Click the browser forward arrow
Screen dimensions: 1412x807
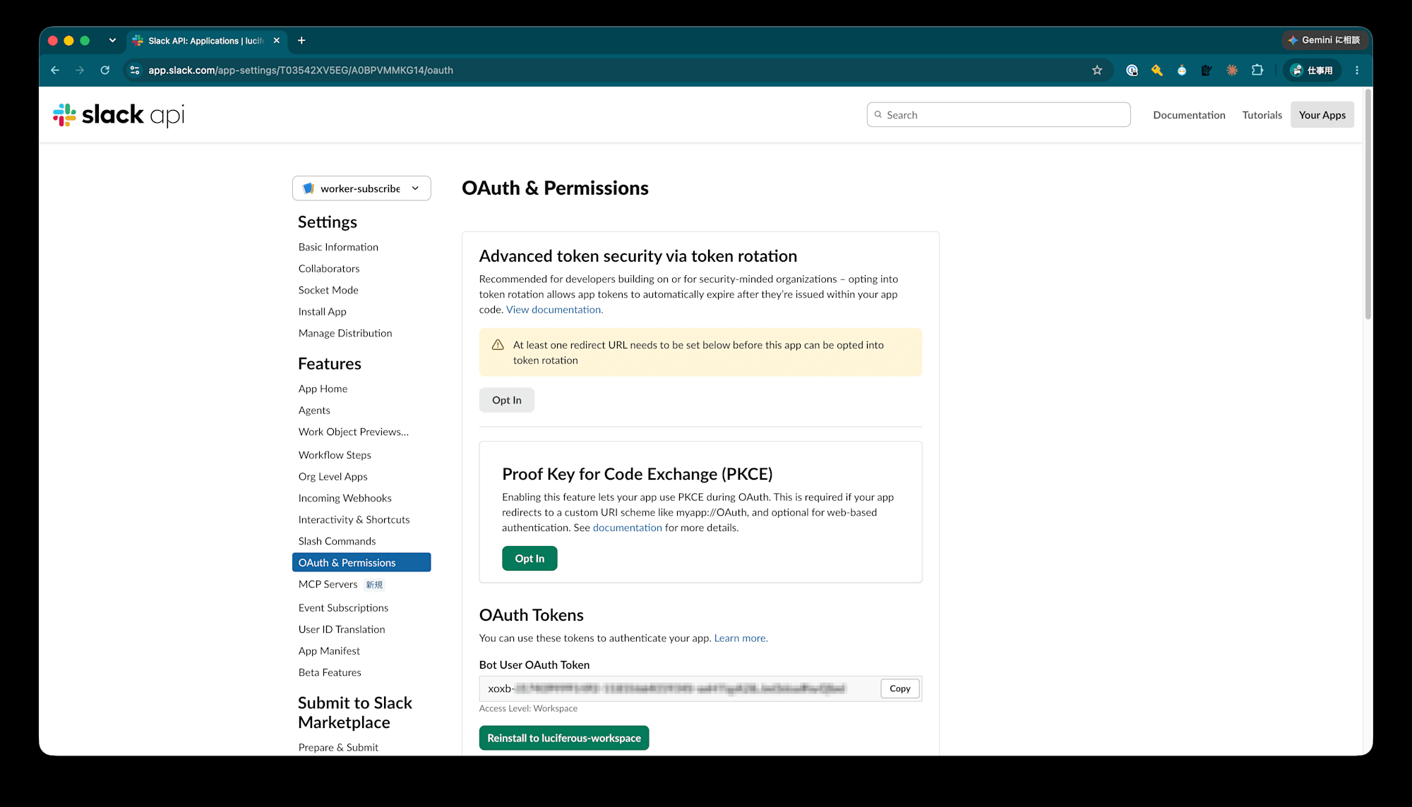pyautogui.click(x=80, y=70)
